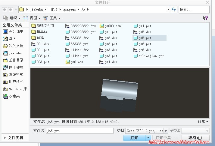The width and height of the screenshot is (215, 146).
Task: Select file 002.prt
Action: click(x=40, y=56)
